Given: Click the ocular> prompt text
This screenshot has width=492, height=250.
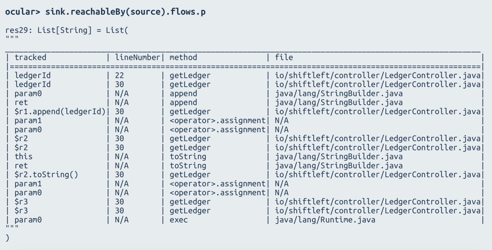Looking at the screenshot, I should pos(23,12).
